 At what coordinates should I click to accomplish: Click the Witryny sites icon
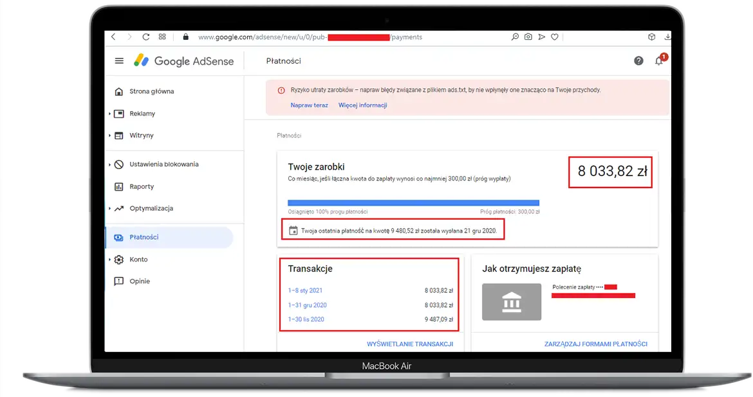click(x=119, y=136)
